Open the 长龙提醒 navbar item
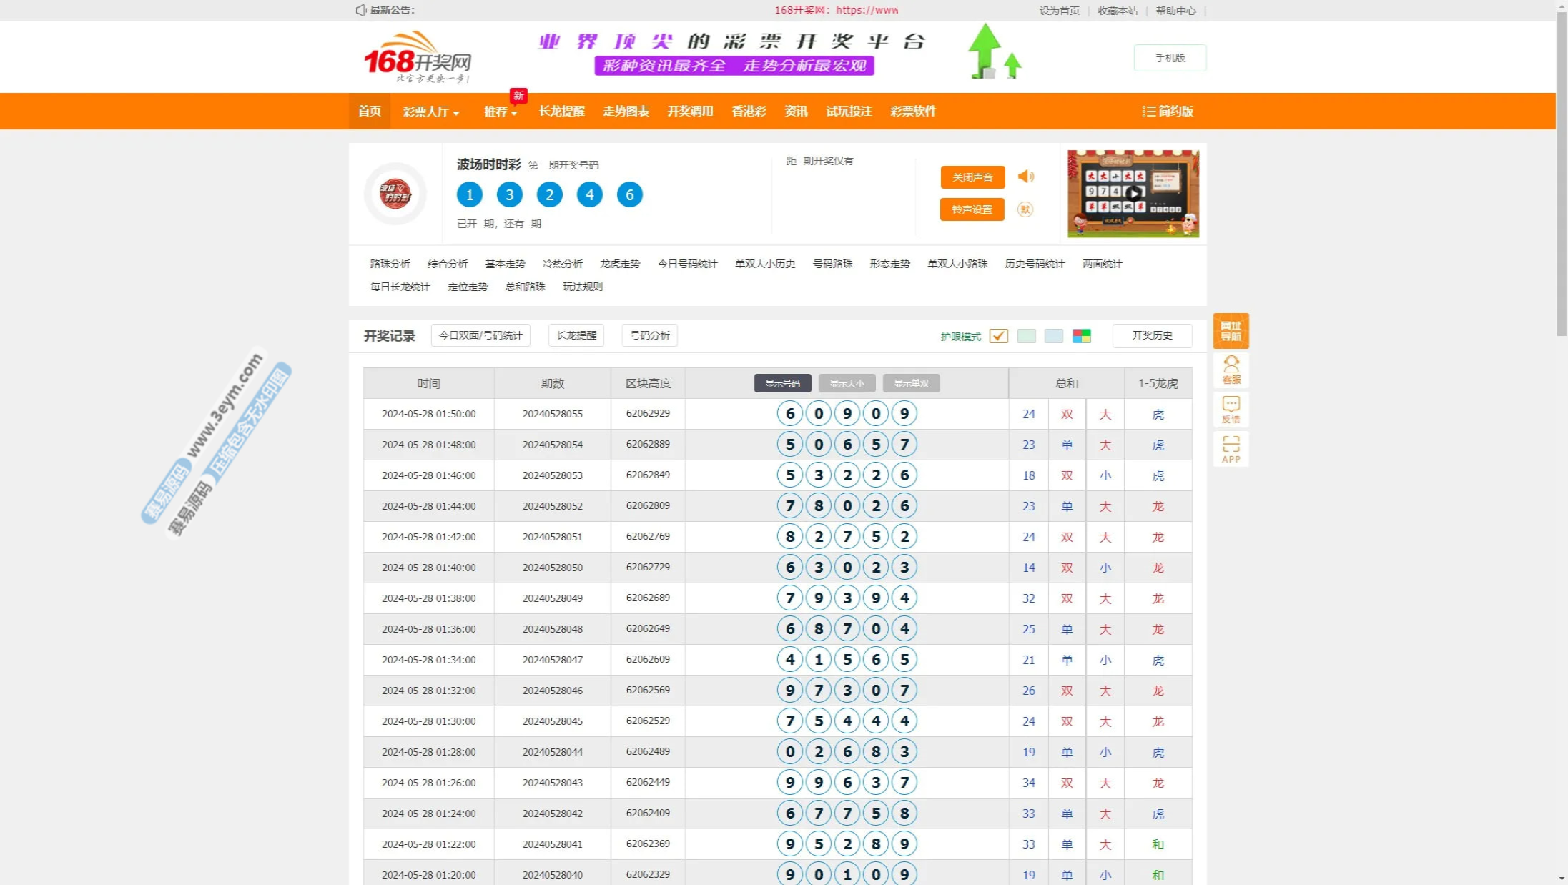1568x885 pixels. tap(561, 112)
